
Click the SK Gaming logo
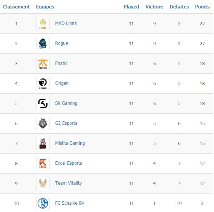click(x=43, y=103)
